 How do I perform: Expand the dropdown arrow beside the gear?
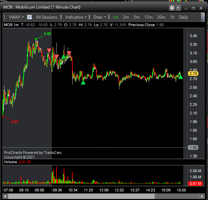(178, 8)
